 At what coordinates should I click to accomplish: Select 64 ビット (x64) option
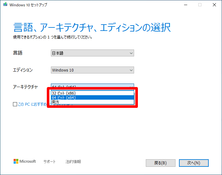pos(92,97)
